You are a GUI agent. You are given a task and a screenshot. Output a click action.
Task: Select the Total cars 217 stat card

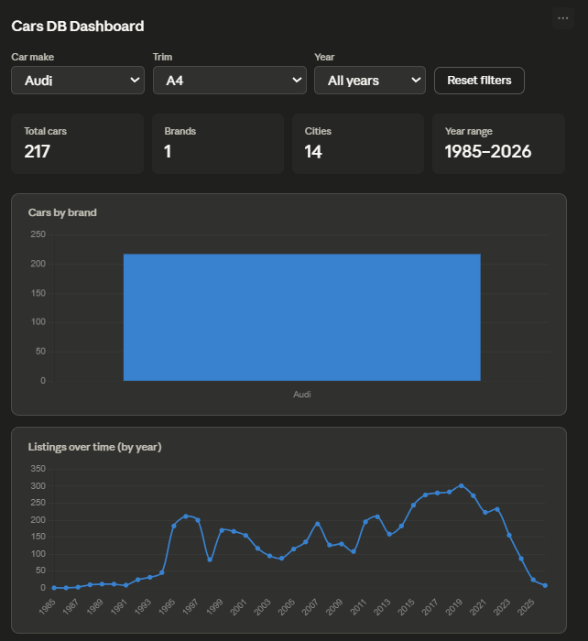[77, 144]
